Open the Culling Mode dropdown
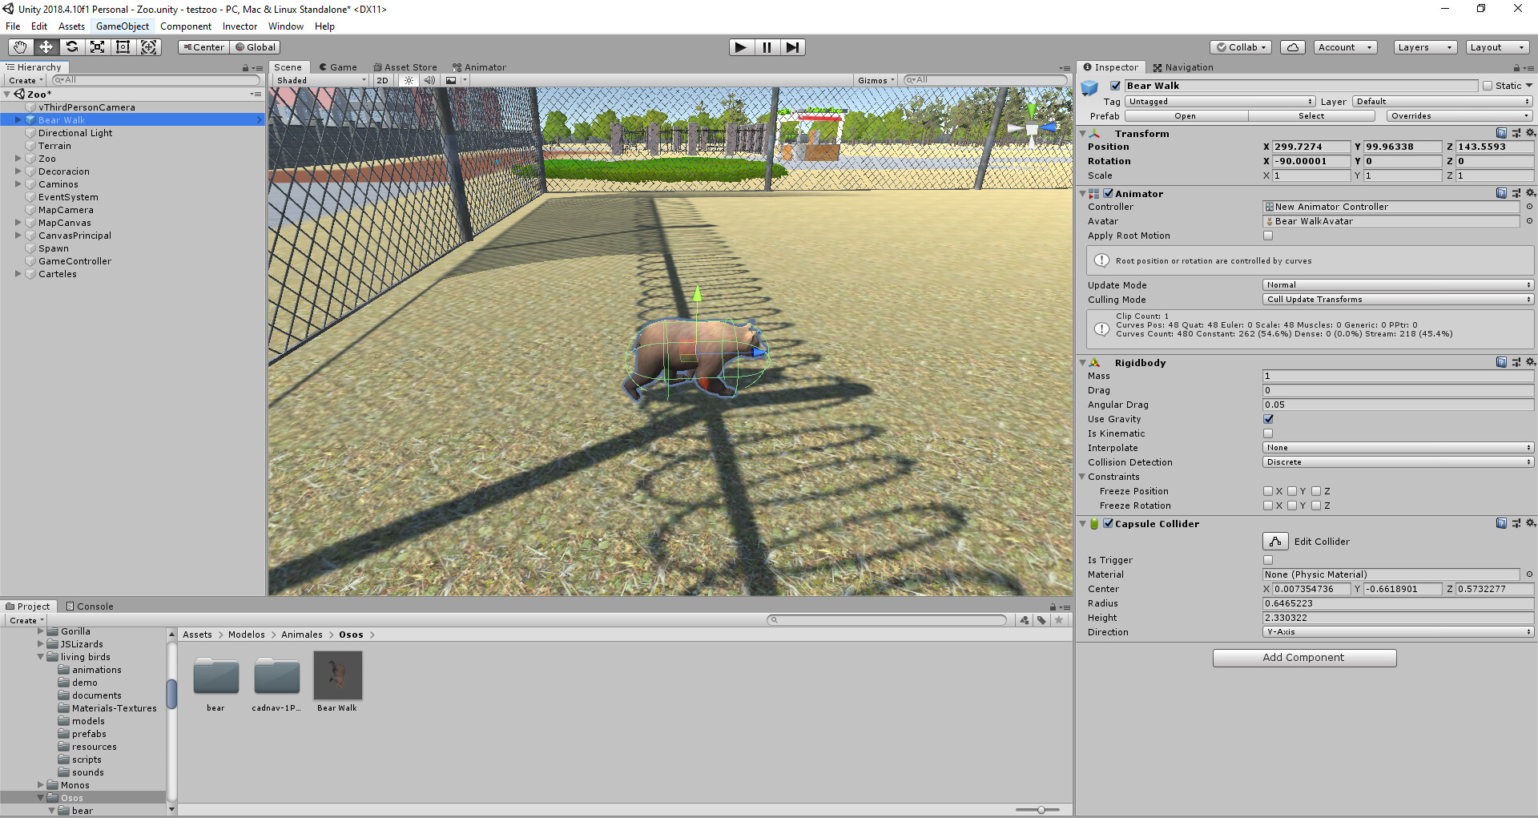Viewport: 1538px width, 818px height. pyautogui.click(x=1398, y=300)
